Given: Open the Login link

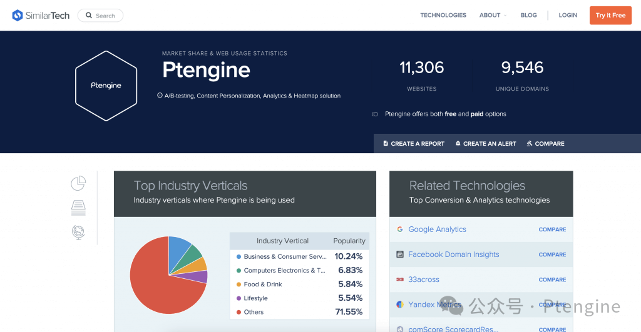Looking at the screenshot, I should (x=568, y=15).
